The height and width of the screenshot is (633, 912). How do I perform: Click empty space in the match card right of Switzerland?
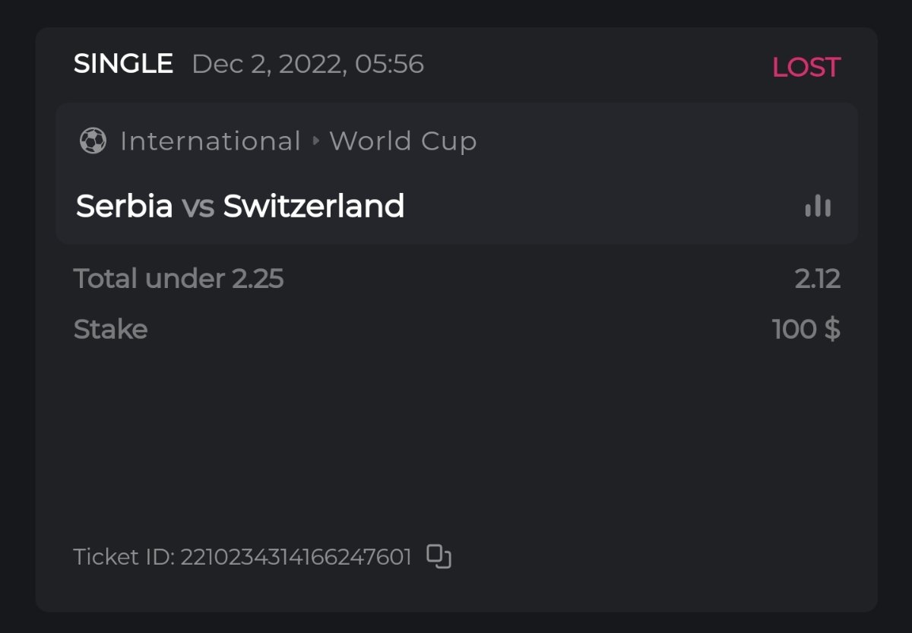coord(600,206)
